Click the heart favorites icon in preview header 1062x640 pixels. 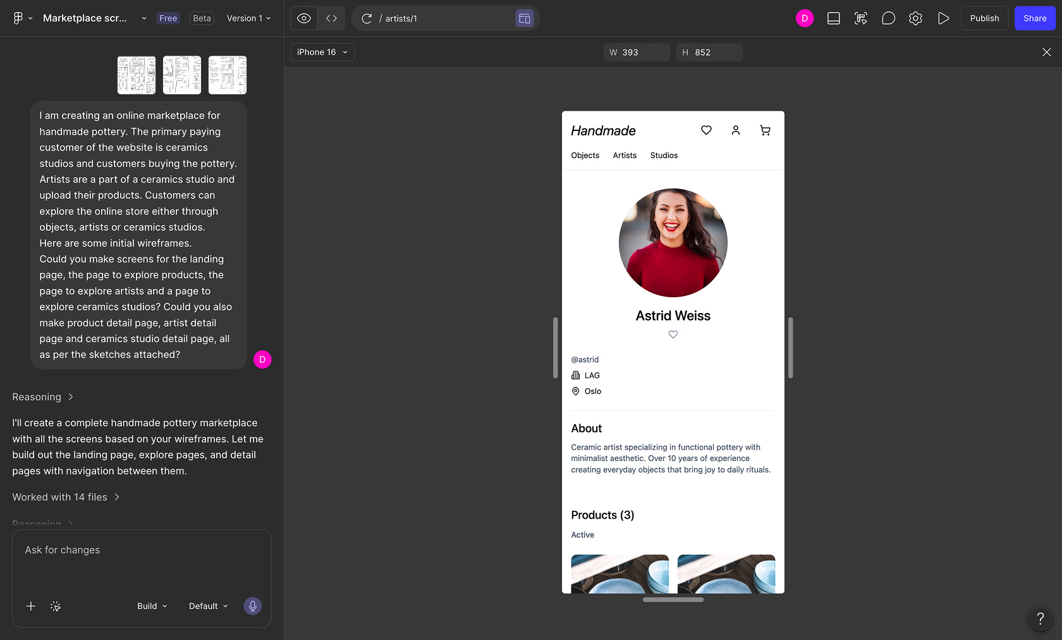click(707, 130)
